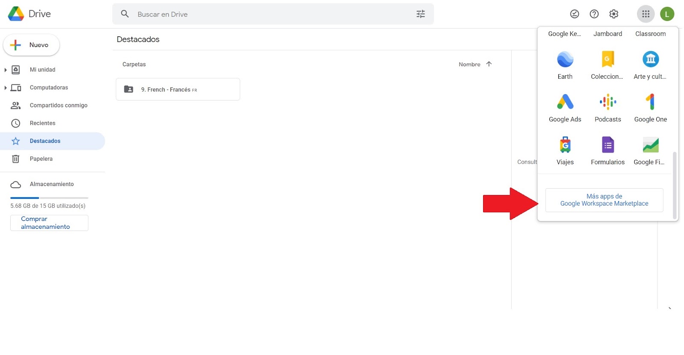Launch Podcasts app

(608, 108)
